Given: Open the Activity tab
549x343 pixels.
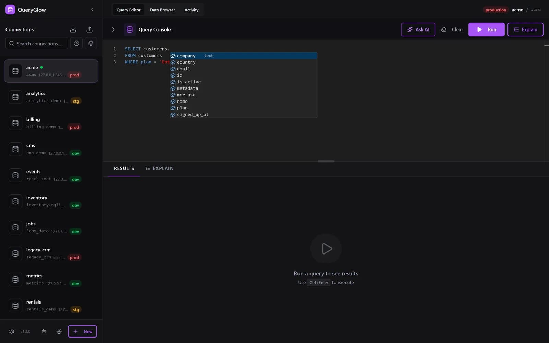Looking at the screenshot, I should 191,10.
